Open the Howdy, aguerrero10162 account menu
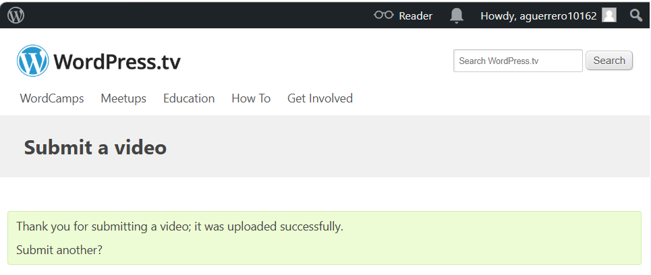 pyautogui.click(x=538, y=16)
